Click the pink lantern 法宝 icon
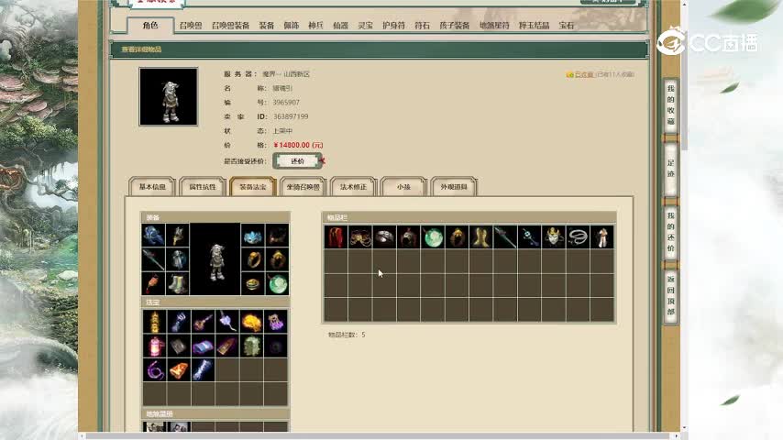This screenshot has width=783, height=440. 155,346
